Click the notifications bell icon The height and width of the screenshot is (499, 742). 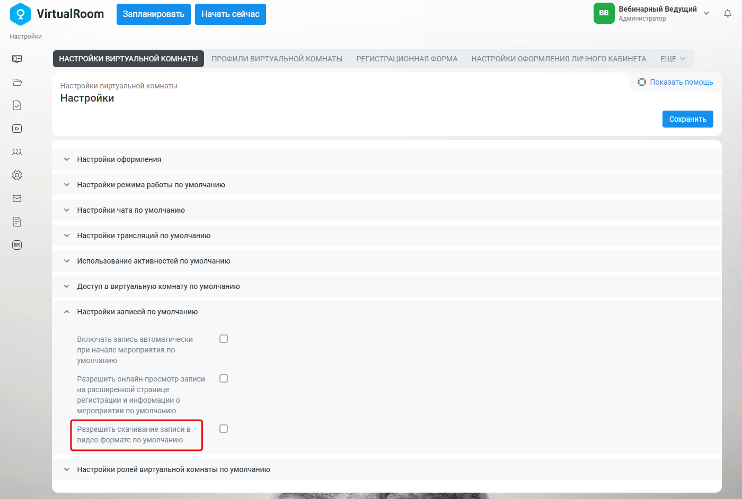coord(728,14)
